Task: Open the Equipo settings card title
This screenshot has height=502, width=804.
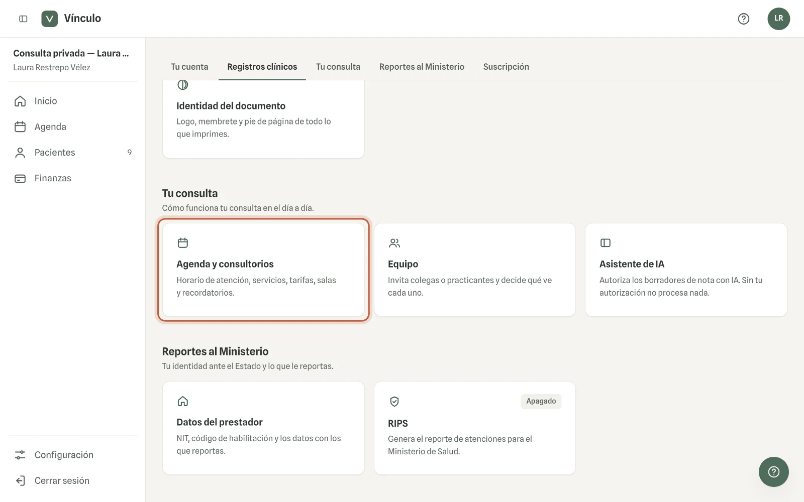Action: pyautogui.click(x=403, y=264)
